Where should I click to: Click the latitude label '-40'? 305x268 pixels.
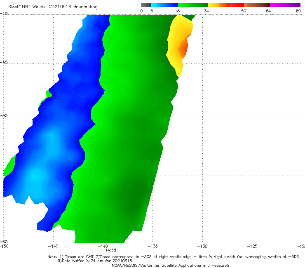4,13
